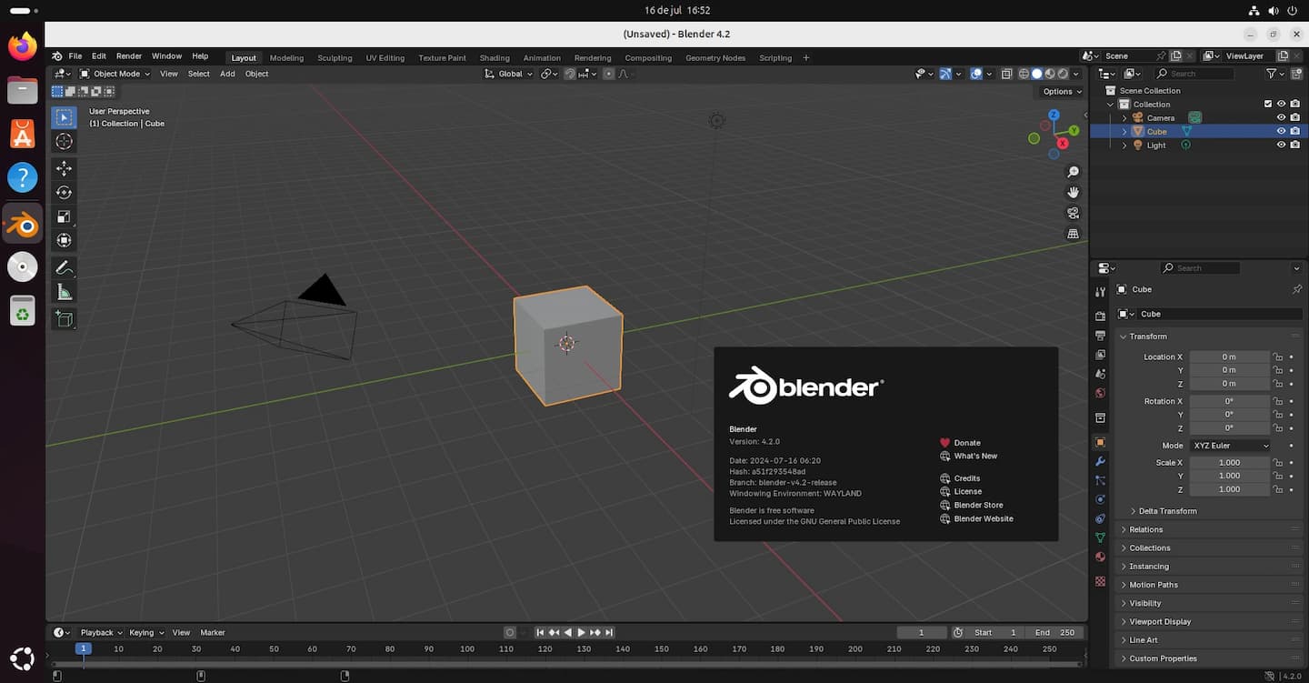
Task: Toggle lock on Scale Z
Action: coord(1277,489)
